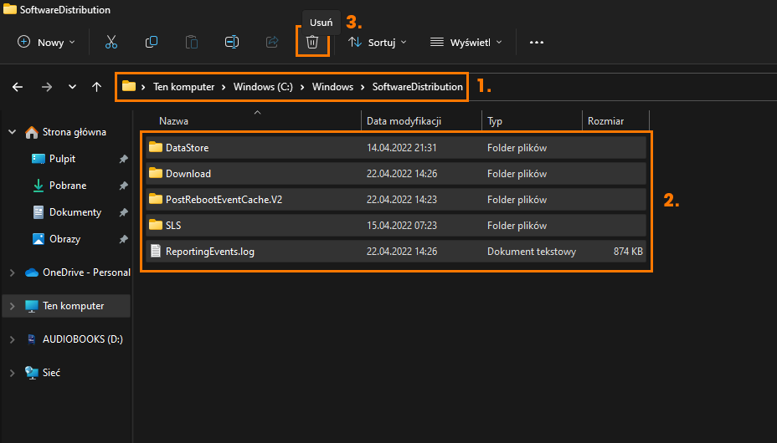Open the Wyświetl view dropdown
This screenshot has height=443, width=777.
point(466,42)
